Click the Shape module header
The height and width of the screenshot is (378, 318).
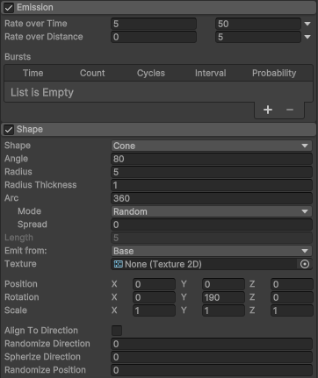coord(159,130)
